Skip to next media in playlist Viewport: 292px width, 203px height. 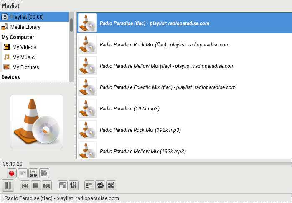click(47, 185)
